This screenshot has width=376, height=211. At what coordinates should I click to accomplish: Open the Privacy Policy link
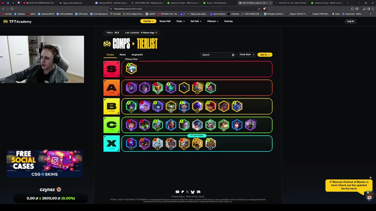point(178,197)
